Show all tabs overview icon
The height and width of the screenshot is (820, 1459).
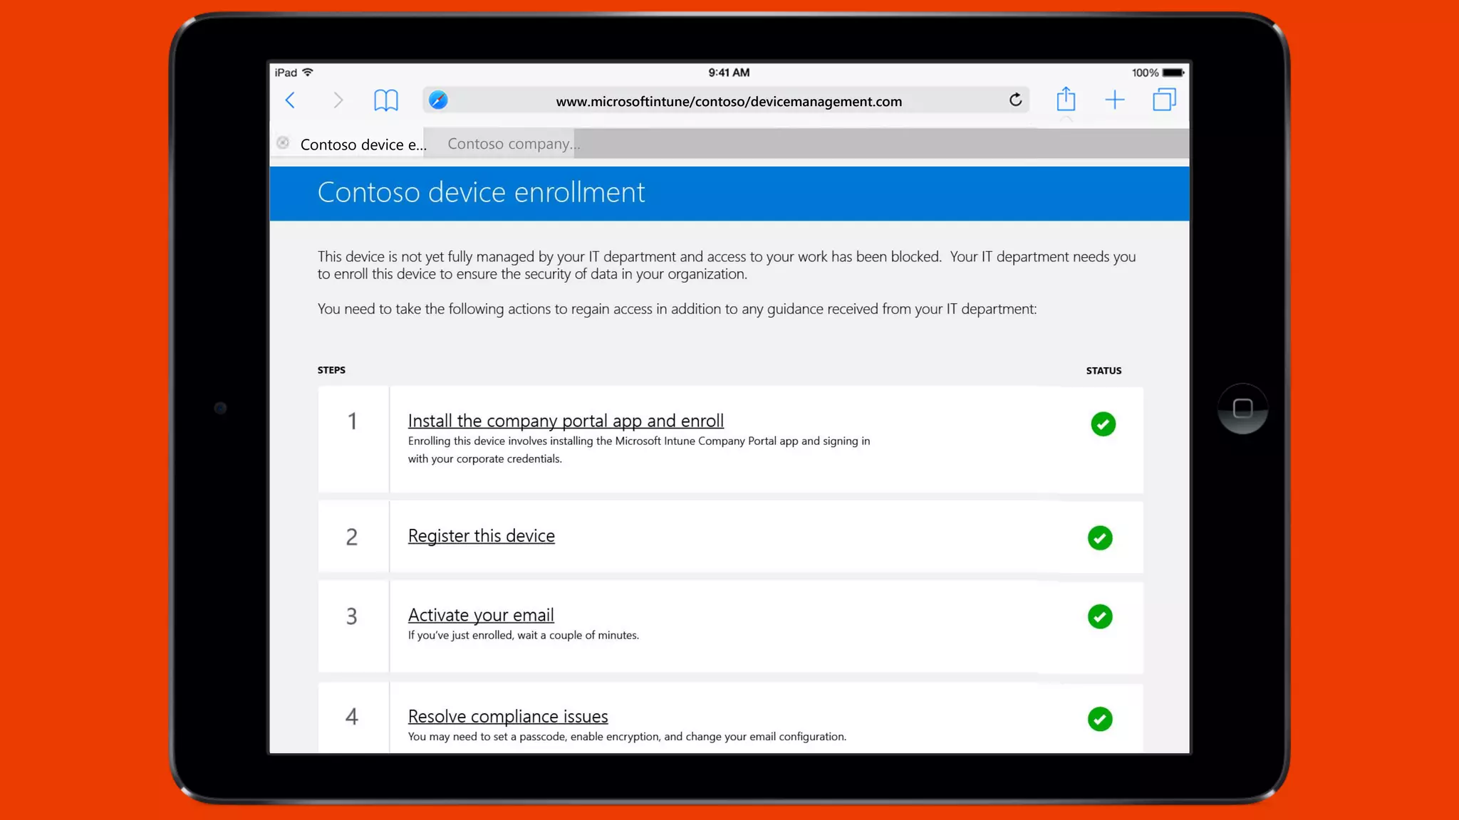click(x=1164, y=100)
